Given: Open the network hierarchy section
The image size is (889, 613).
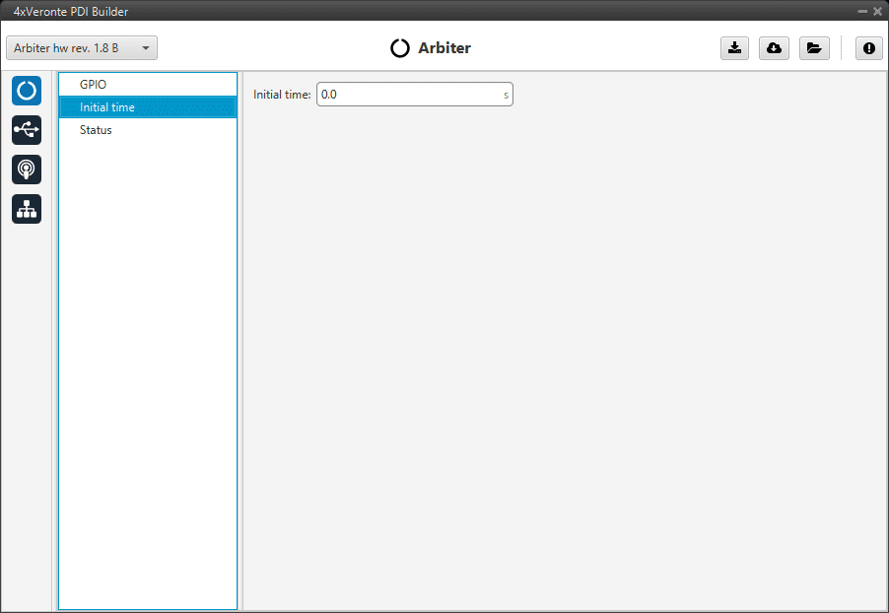Looking at the screenshot, I should [x=27, y=209].
